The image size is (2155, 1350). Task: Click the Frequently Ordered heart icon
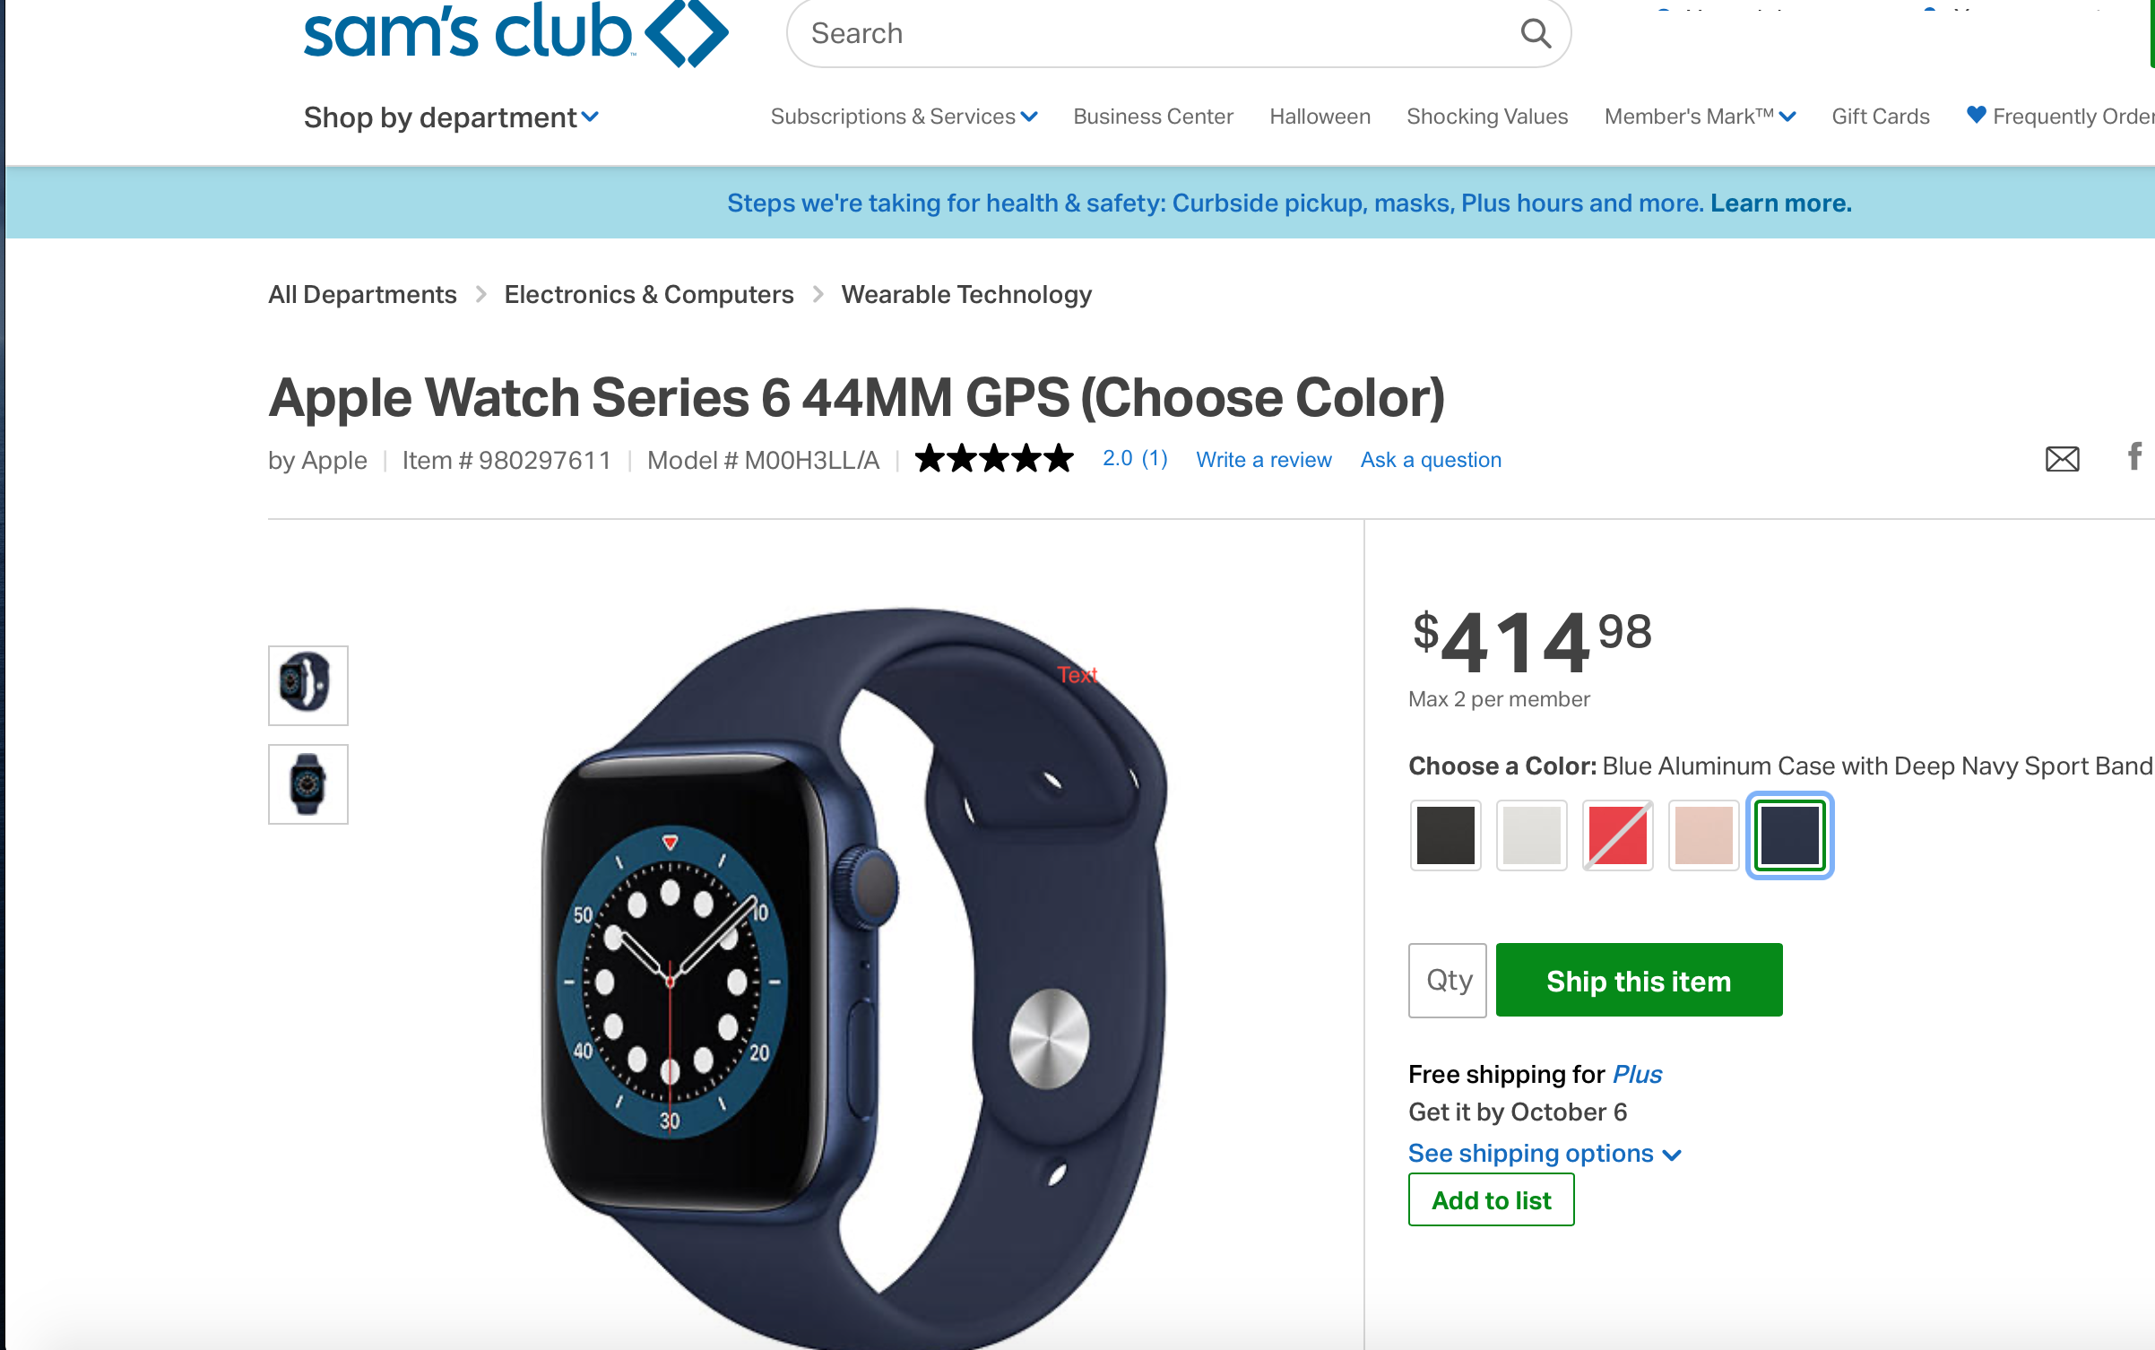point(1976,115)
